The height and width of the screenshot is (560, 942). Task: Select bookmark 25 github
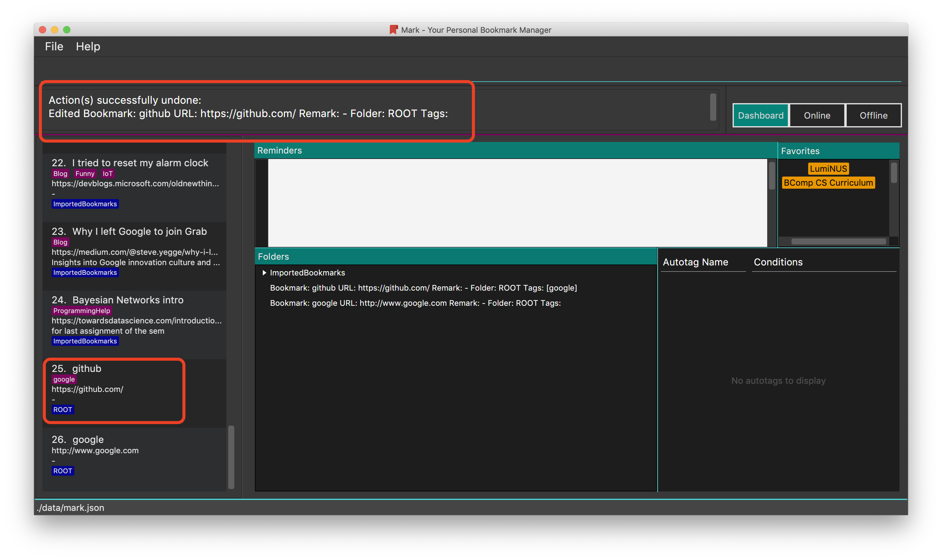(x=134, y=393)
